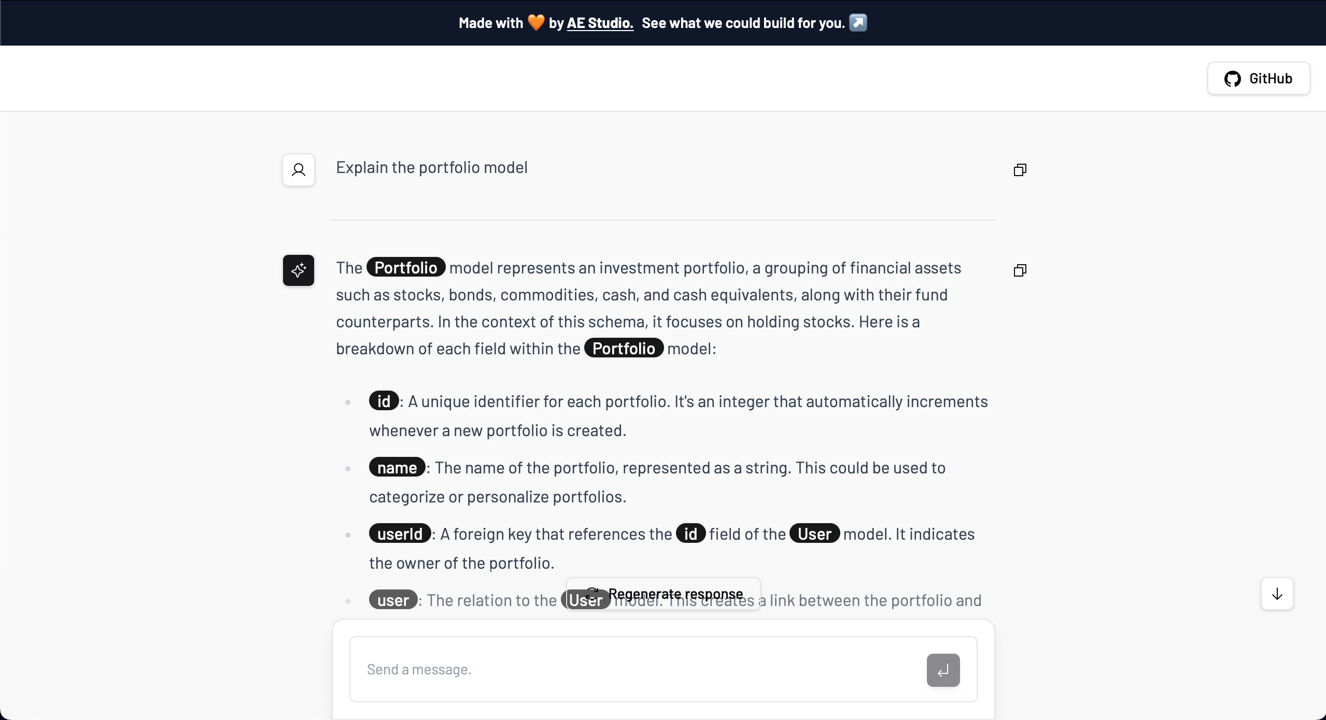
Task: Click the regenerate circular arrows icon
Action: tap(592, 594)
